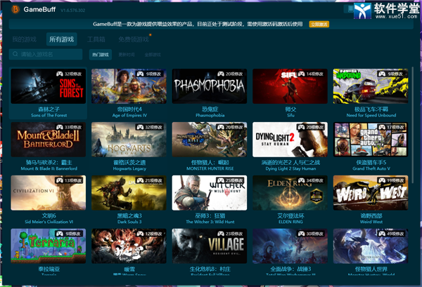Click the 怪物猎人世界 game title
This screenshot has height=287, width=422.
[371, 269]
